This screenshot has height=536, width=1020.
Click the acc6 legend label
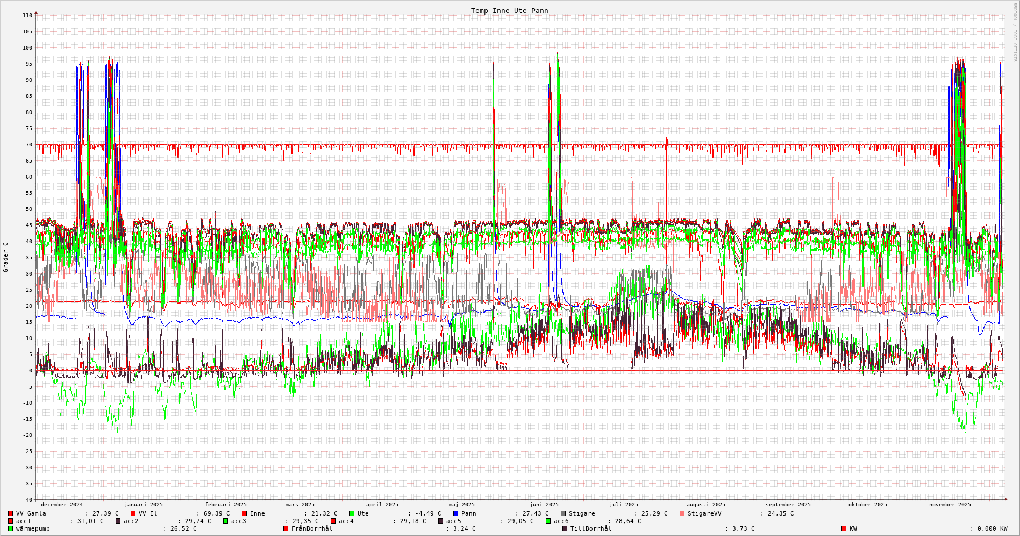point(561,521)
